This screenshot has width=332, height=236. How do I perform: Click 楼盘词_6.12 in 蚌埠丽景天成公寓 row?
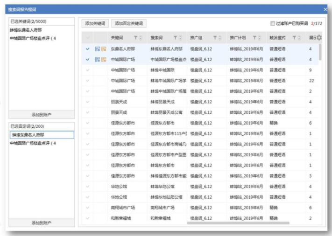(201, 112)
